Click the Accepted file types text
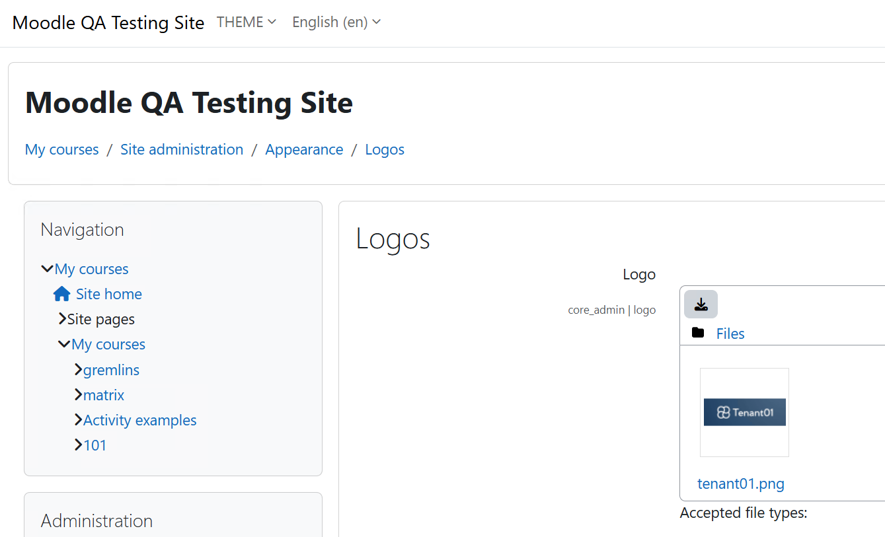This screenshot has height=537, width=885. click(x=744, y=513)
